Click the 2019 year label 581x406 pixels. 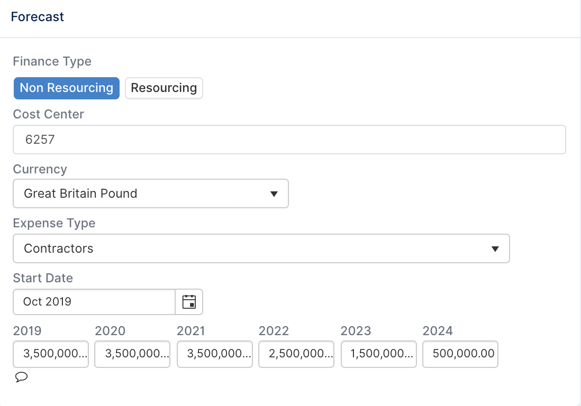point(28,331)
